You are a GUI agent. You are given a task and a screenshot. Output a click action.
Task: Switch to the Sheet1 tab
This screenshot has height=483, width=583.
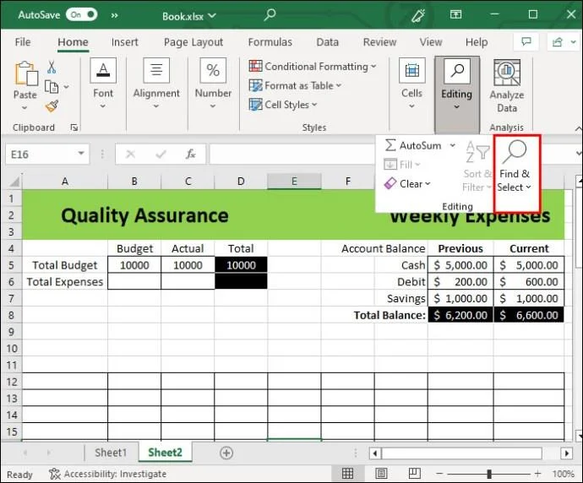[x=110, y=453]
